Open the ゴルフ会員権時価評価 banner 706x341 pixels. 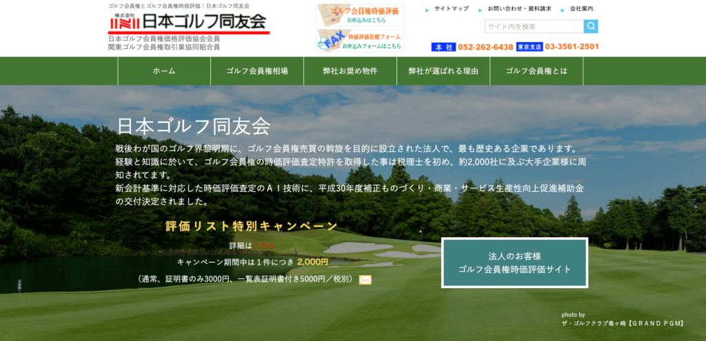[360, 15]
